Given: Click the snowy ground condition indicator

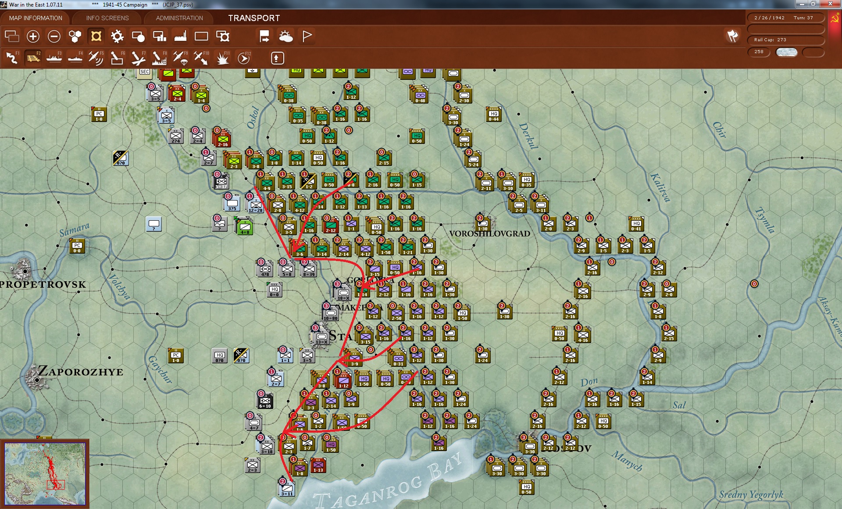Looking at the screenshot, I should click(786, 52).
